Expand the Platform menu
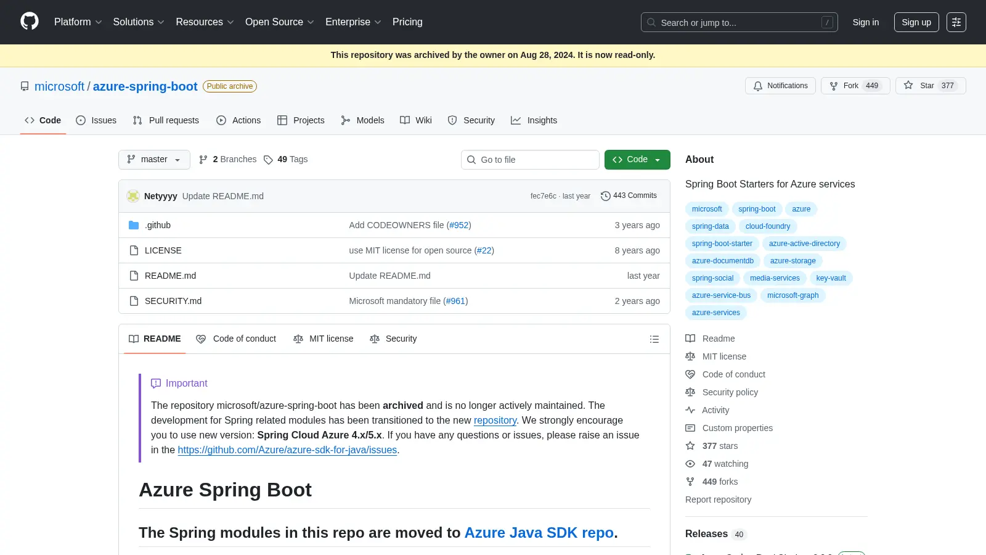986x555 pixels. 78,22
